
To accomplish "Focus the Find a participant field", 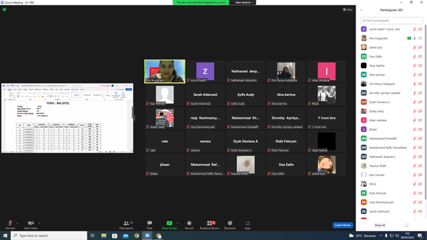I will coord(392,21).
